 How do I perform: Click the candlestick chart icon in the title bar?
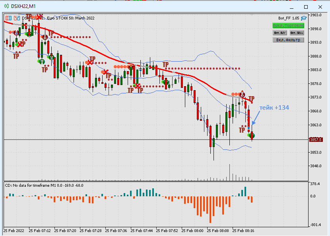point(6,6)
